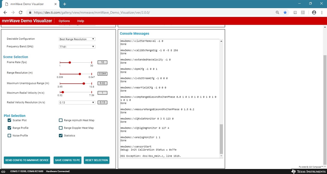
Task: Click the Maximum Unambiguous Range value 9.02
Action: pos(102,83)
